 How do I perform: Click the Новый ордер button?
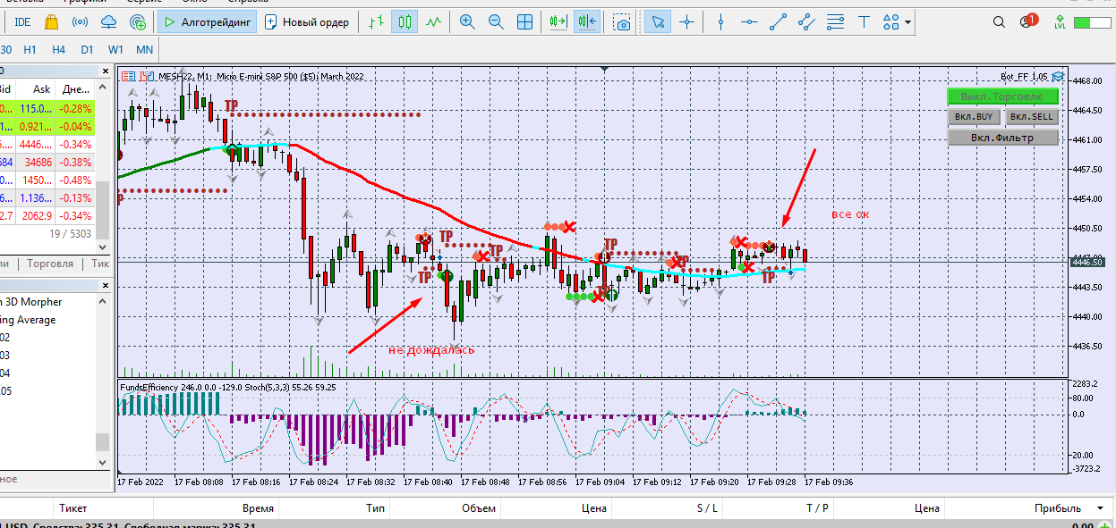pyautogui.click(x=308, y=21)
